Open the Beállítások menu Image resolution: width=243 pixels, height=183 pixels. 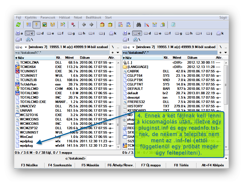point(94,17)
